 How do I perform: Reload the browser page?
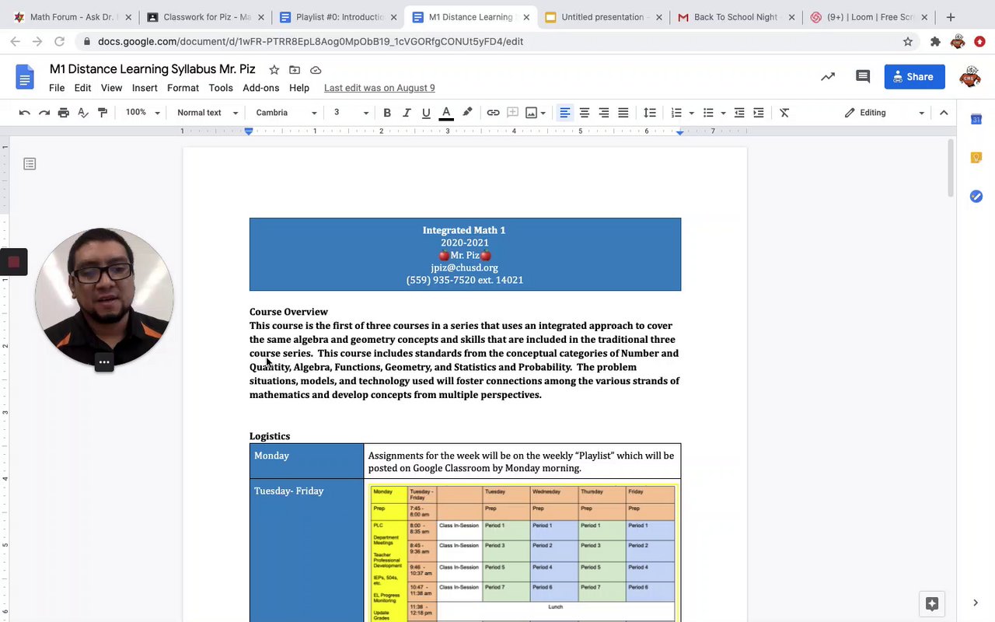60,41
